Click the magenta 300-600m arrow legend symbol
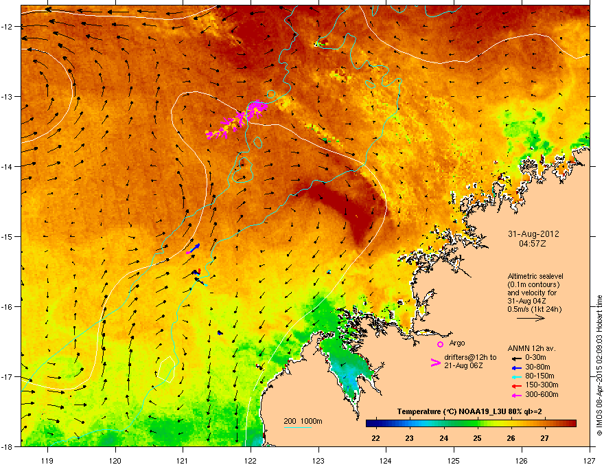The width and height of the screenshot is (604, 467). pyautogui.click(x=515, y=395)
